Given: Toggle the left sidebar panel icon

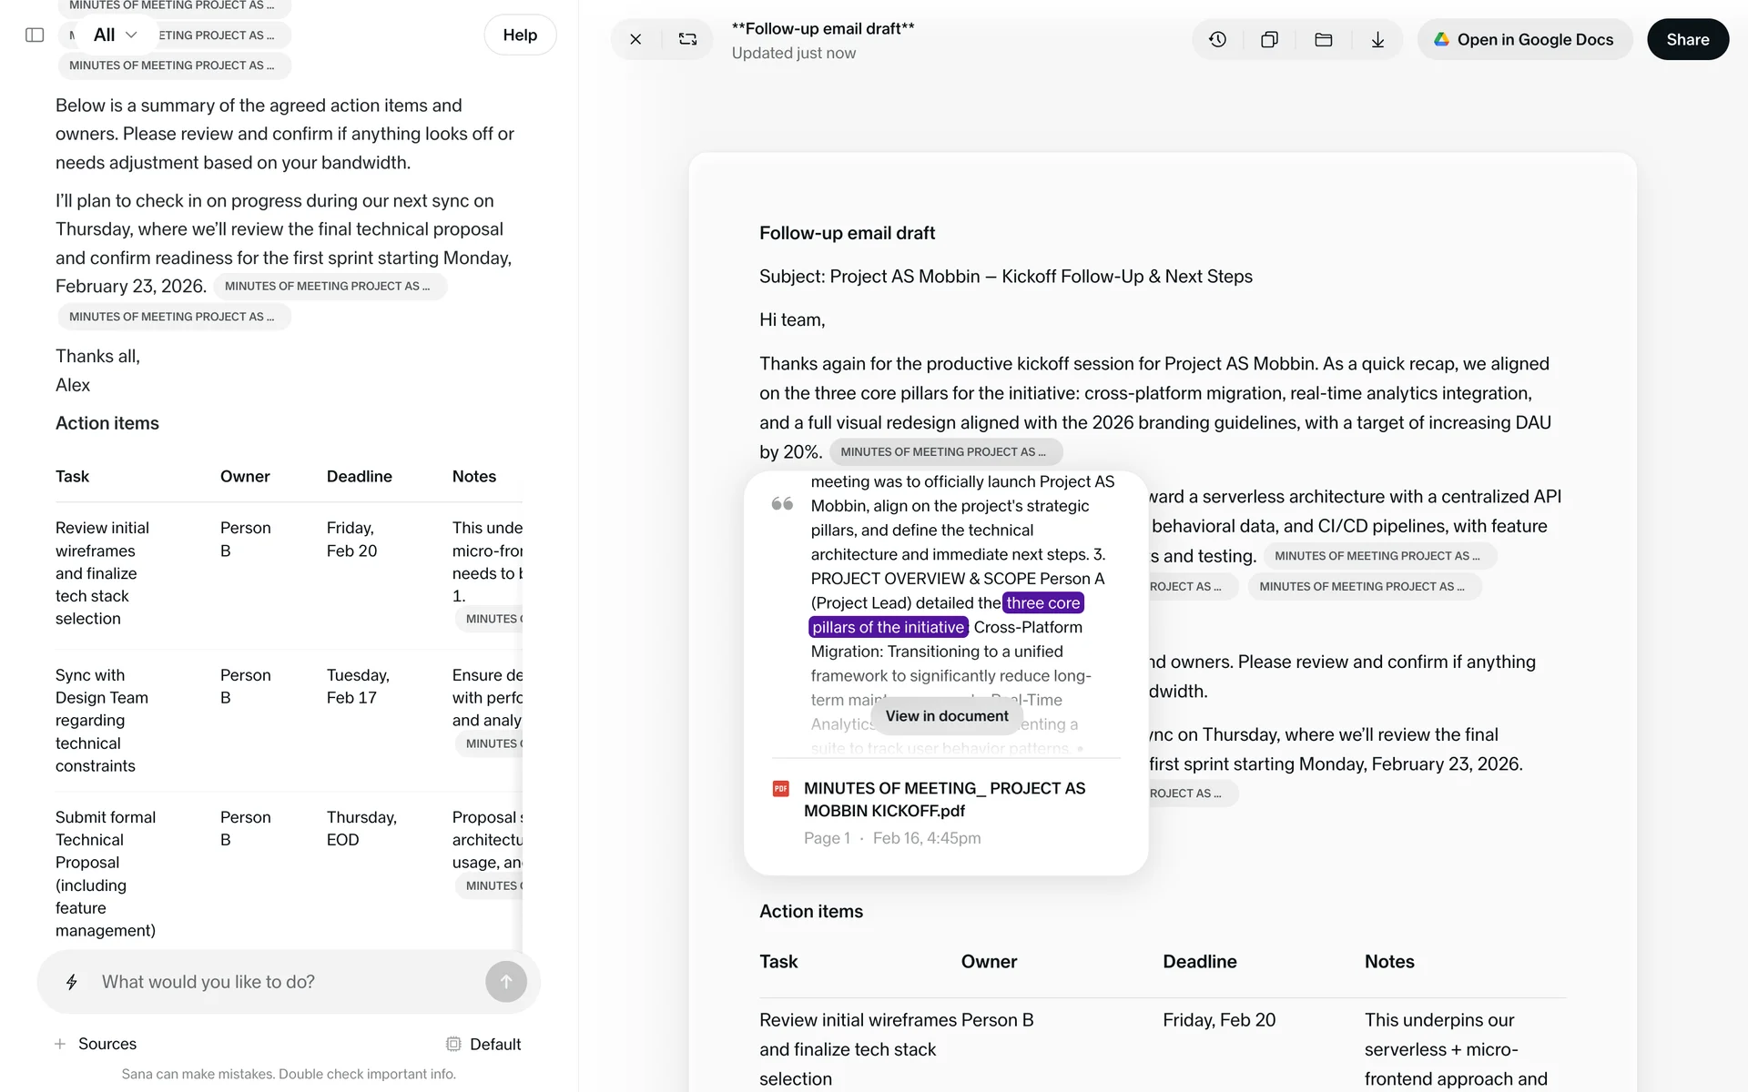Looking at the screenshot, I should [x=35, y=35].
